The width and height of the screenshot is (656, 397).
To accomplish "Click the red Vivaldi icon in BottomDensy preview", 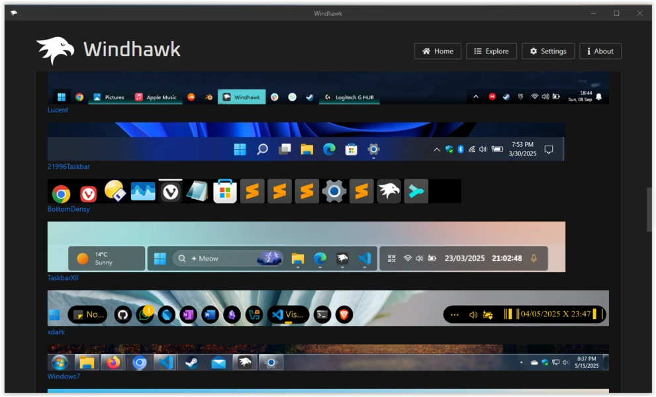I will pyautogui.click(x=88, y=194).
